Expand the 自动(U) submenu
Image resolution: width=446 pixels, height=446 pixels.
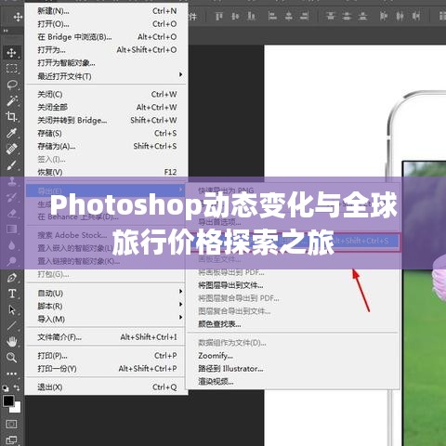(106, 293)
